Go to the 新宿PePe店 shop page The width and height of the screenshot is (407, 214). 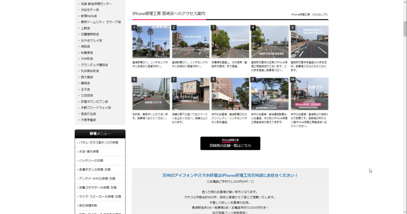click(x=89, y=16)
